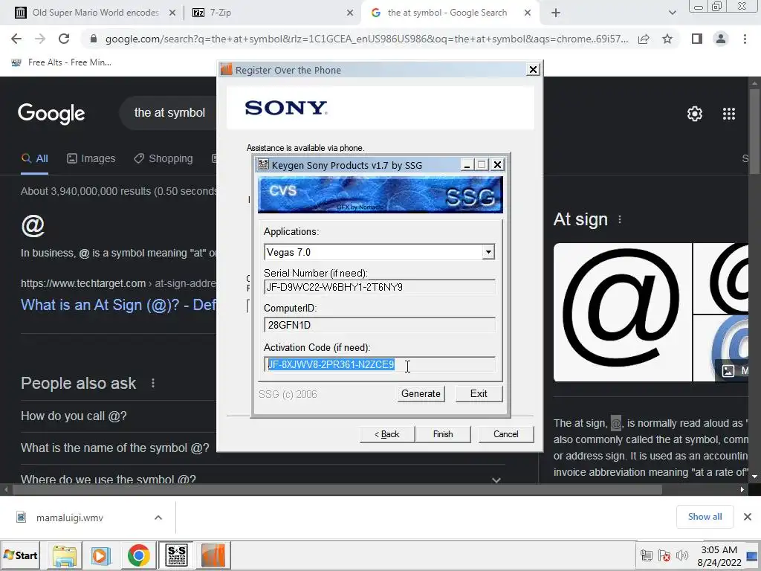Open the Chrome tab search chevron

coord(672,13)
